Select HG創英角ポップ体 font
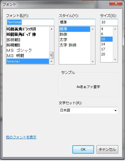125x161 pixels. [28, 35]
